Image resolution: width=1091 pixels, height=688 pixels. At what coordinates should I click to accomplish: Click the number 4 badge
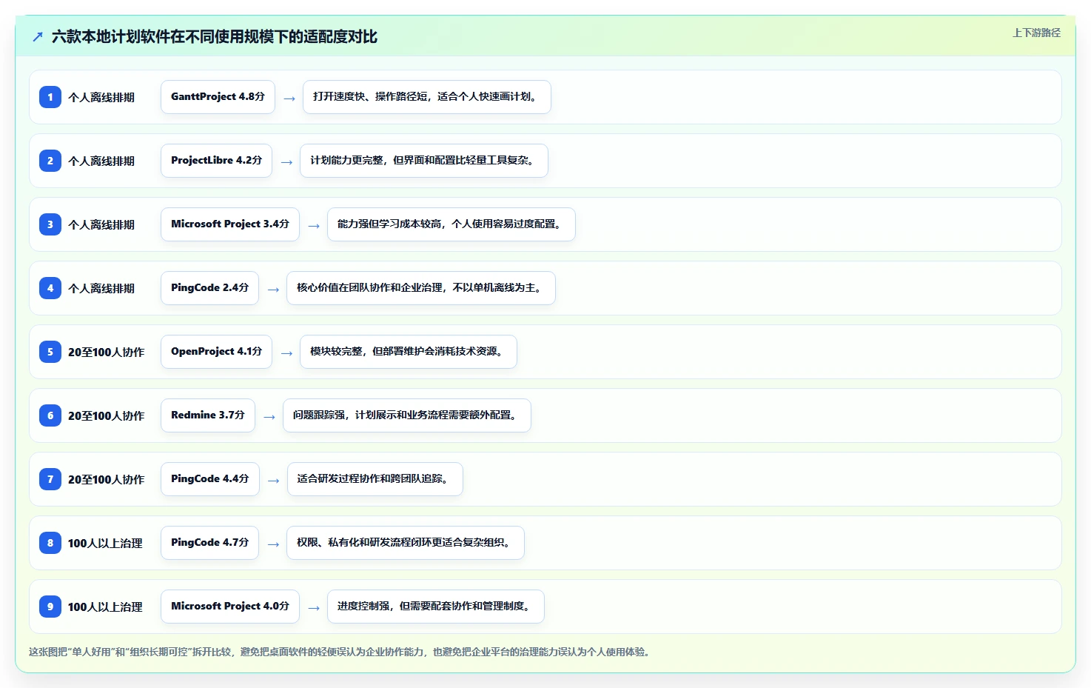click(50, 288)
